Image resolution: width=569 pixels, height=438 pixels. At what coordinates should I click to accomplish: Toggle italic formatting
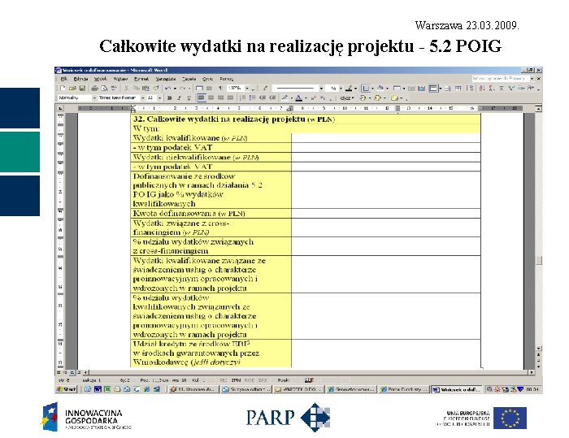point(179,98)
